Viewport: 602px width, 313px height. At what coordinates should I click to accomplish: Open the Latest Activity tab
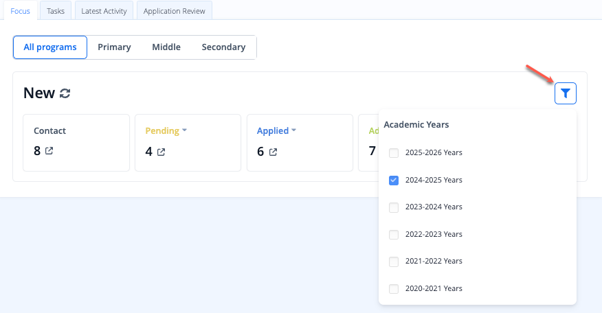coord(104,11)
